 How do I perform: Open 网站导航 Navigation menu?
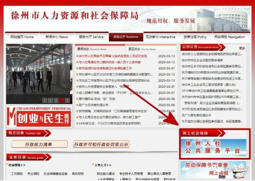pos(229,37)
